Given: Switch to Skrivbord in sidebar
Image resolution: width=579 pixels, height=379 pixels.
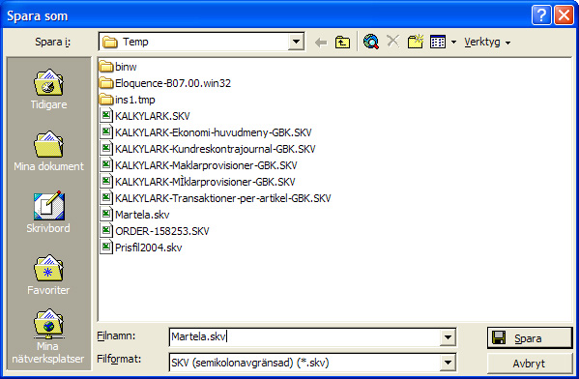Looking at the screenshot, I should [x=48, y=213].
